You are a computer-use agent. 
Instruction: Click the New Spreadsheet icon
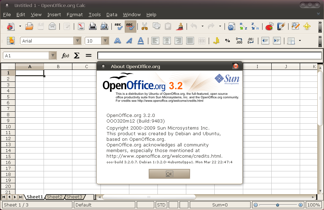[x=11, y=26]
